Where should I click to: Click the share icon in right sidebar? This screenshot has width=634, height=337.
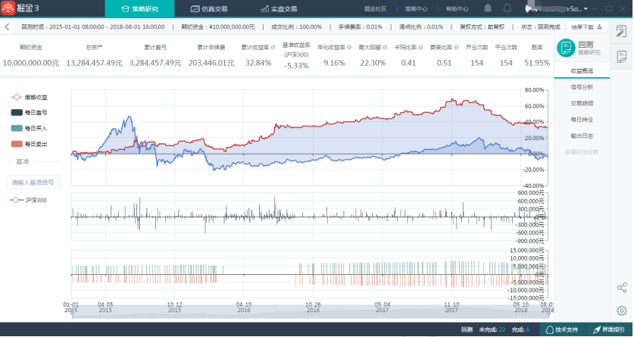[x=622, y=288]
